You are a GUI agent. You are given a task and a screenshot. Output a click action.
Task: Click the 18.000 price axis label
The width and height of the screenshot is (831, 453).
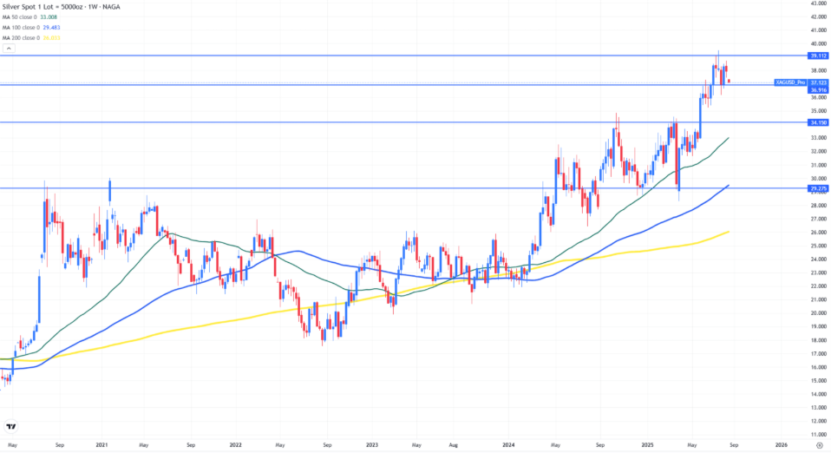point(818,340)
